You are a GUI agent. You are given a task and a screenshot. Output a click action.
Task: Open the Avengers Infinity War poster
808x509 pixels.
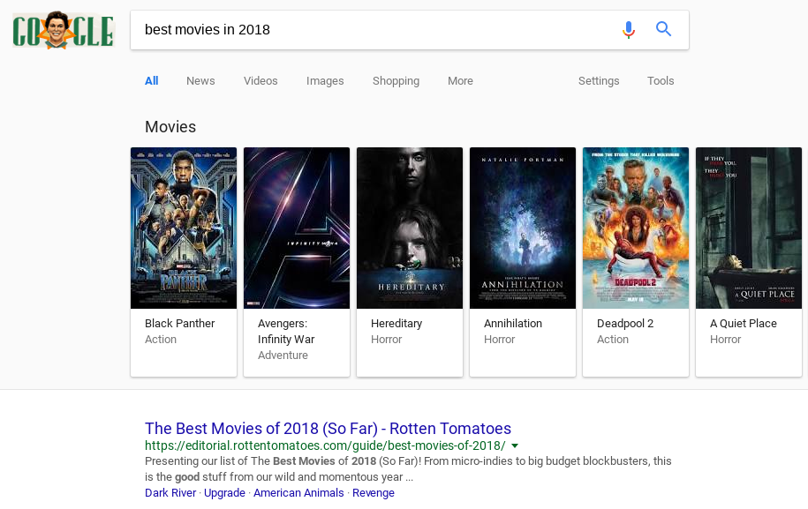pyautogui.click(x=297, y=228)
